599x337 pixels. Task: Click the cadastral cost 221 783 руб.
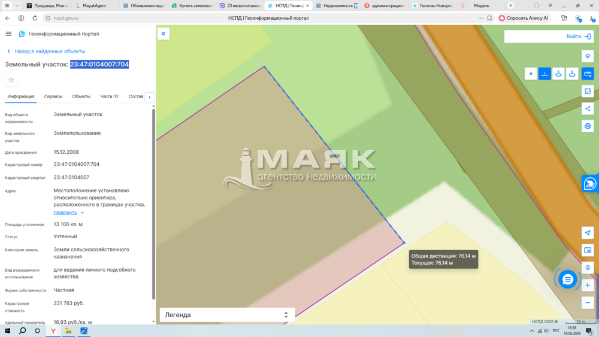click(x=69, y=303)
